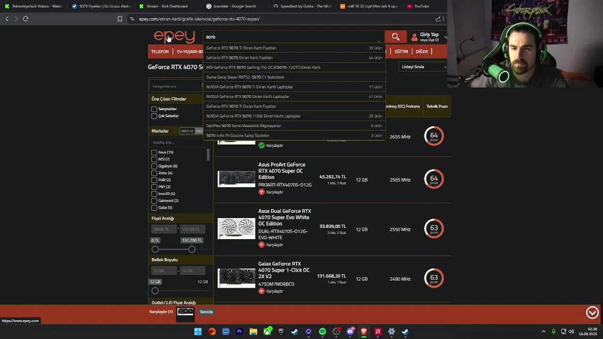Screen dimensions: 603x339
Task: Select suggestion MSI GeForce RTX 5070 Gaming Trio OC
Action: tap(294, 67)
